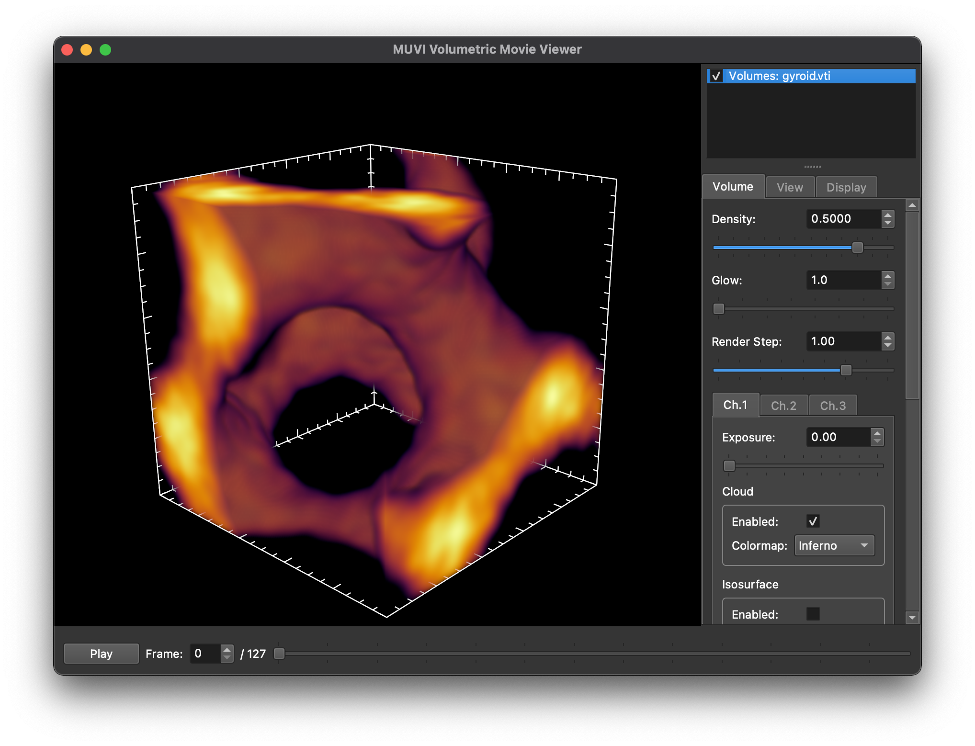Select the Ch.2 channel tab
The height and width of the screenshot is (746, 975).
point(783,406)
